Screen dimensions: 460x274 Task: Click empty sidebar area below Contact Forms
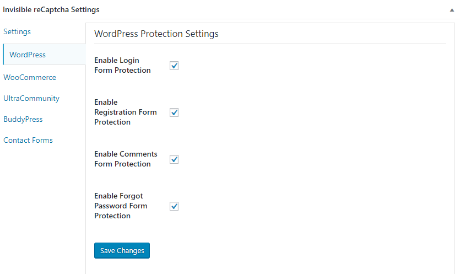42,209
